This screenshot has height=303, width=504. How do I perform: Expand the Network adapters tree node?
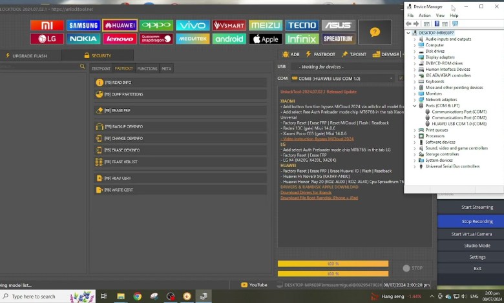pyautogui.click(x=415, y=99)
